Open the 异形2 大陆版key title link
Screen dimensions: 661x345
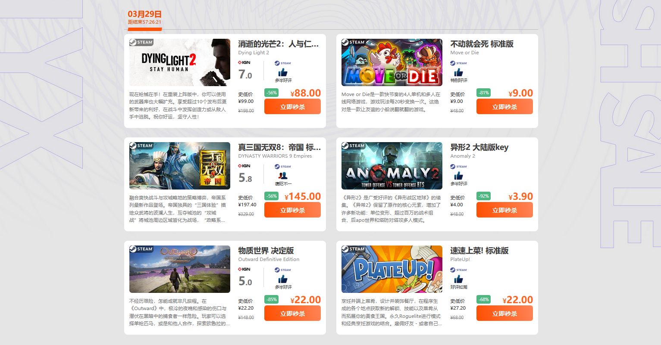pyautogui.click(x=479, y=147)
